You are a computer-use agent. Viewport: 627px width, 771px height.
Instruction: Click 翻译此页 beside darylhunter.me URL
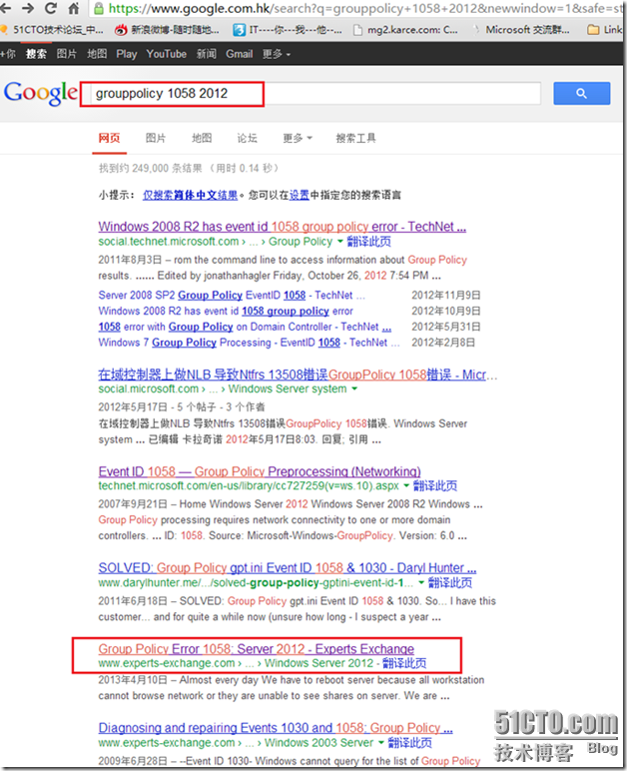pyautogui.click(x=450, y=582)
